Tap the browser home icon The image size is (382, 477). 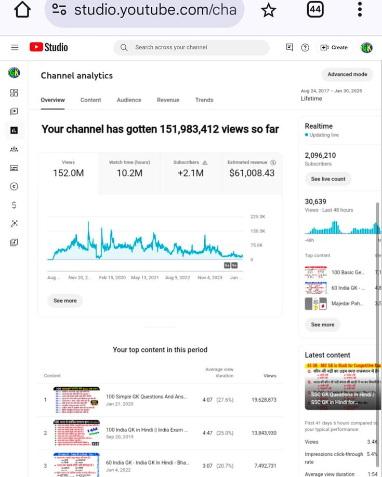pyautogui.click(x=22, y=10)
